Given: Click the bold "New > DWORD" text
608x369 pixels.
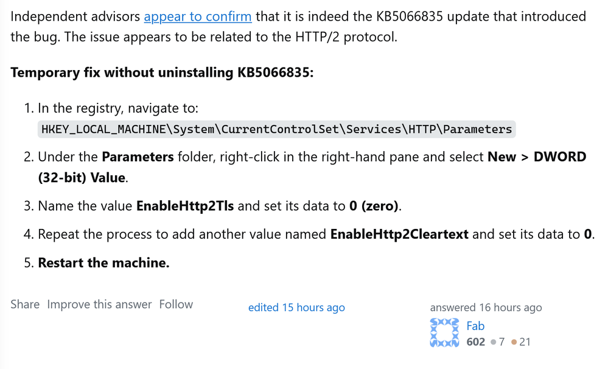Looking at the screenshot, I should (537, 157).
